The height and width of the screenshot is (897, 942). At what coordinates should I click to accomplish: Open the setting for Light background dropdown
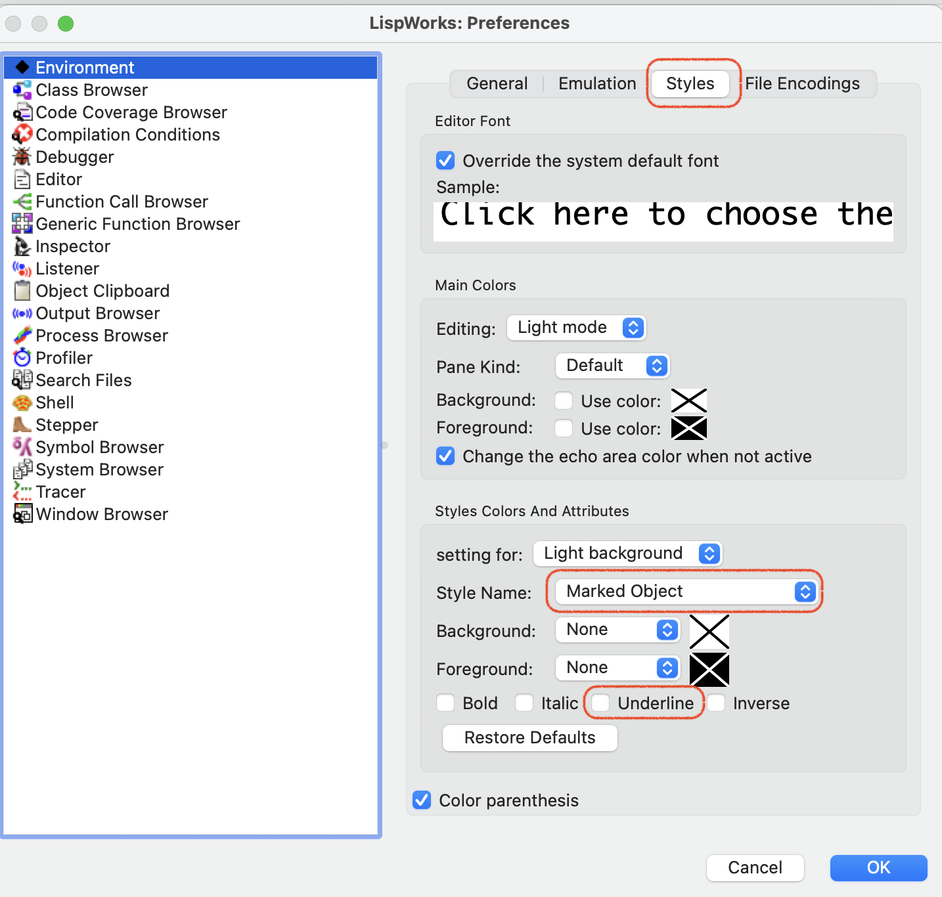[628, 554]
